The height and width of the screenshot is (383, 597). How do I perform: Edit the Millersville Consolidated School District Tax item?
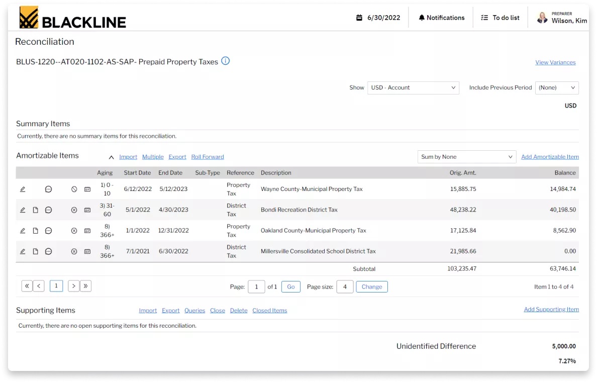click(23, 251)
